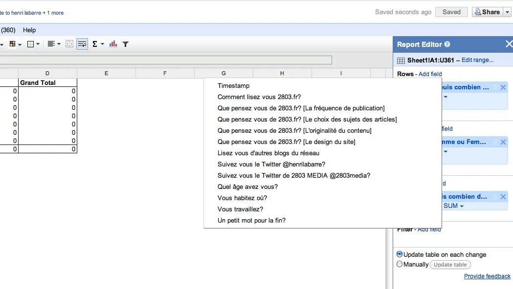
Task: Click the "Update table" button
Action: point(450,265)
